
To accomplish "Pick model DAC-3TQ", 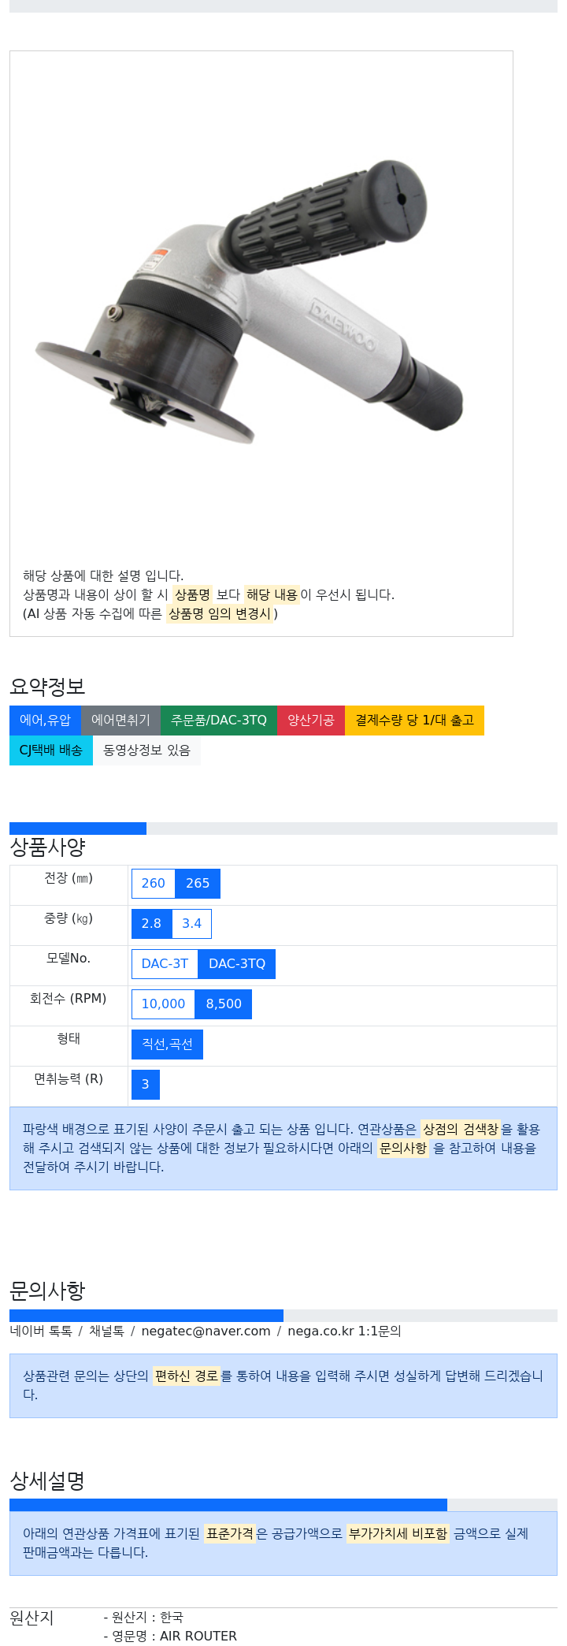I will click(x=237, y=963).
